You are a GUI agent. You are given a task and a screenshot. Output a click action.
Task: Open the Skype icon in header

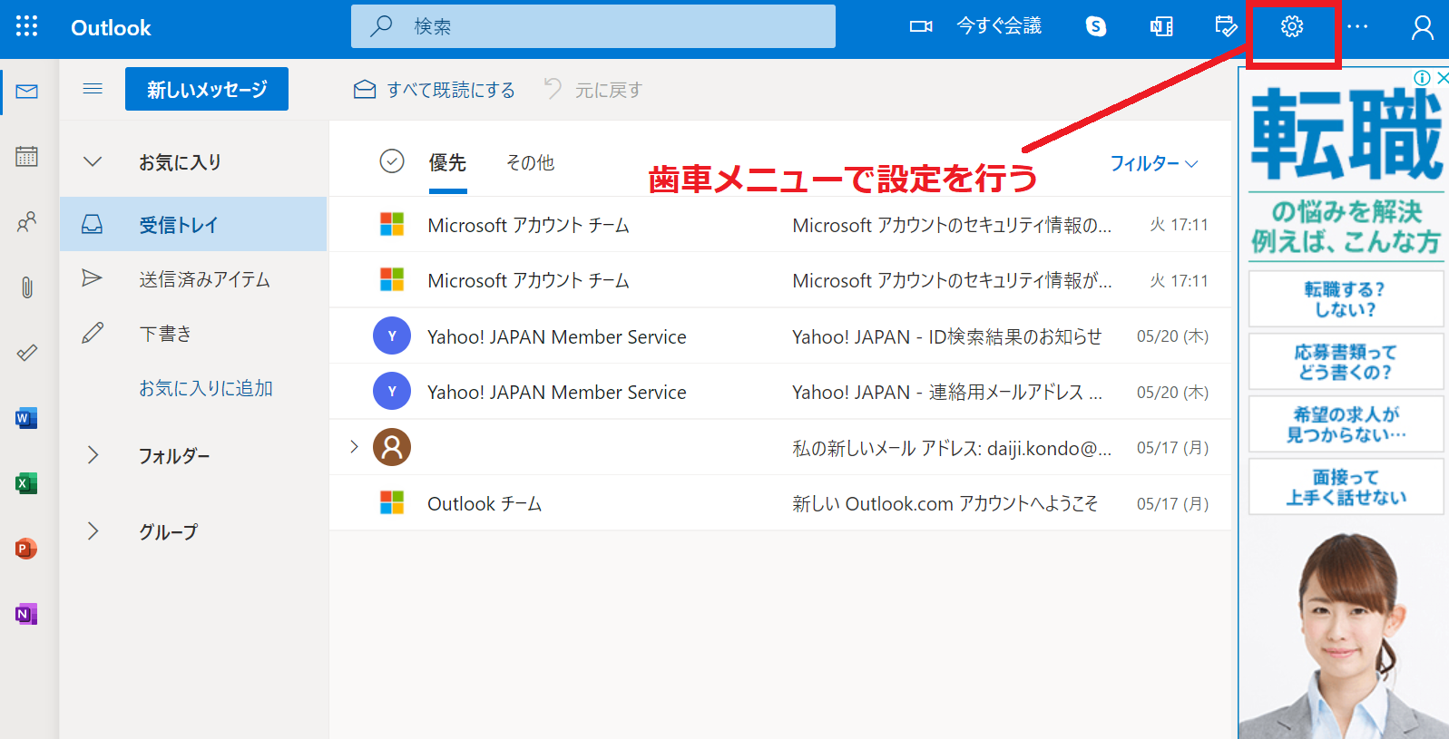pos(1096,27)
